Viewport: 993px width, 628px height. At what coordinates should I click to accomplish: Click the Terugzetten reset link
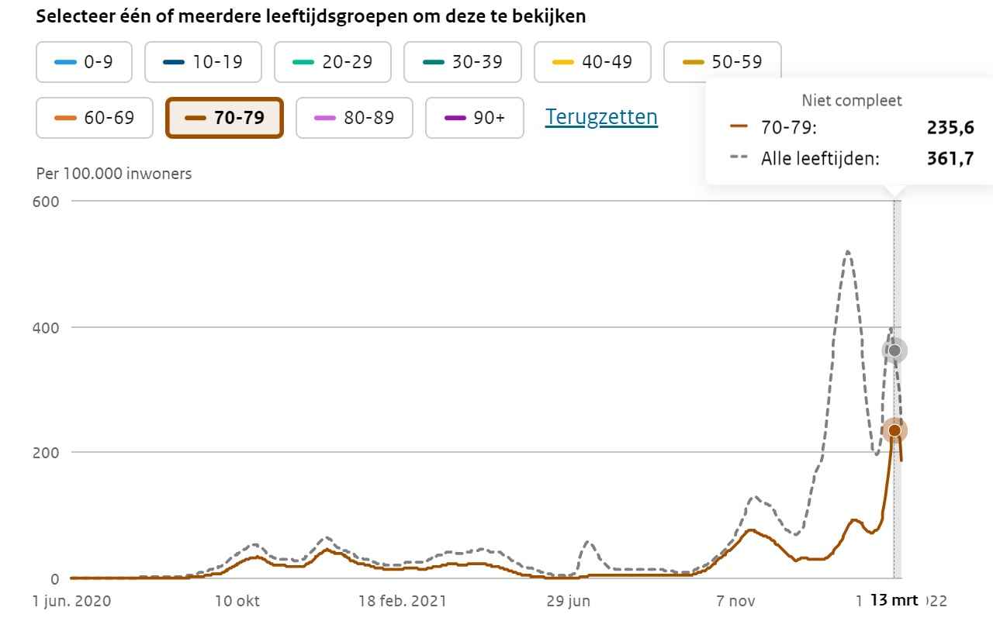point(601,117)
